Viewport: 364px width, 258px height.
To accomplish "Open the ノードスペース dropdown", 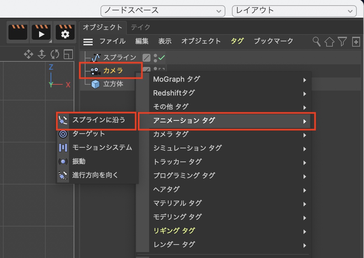I will 163,11.
